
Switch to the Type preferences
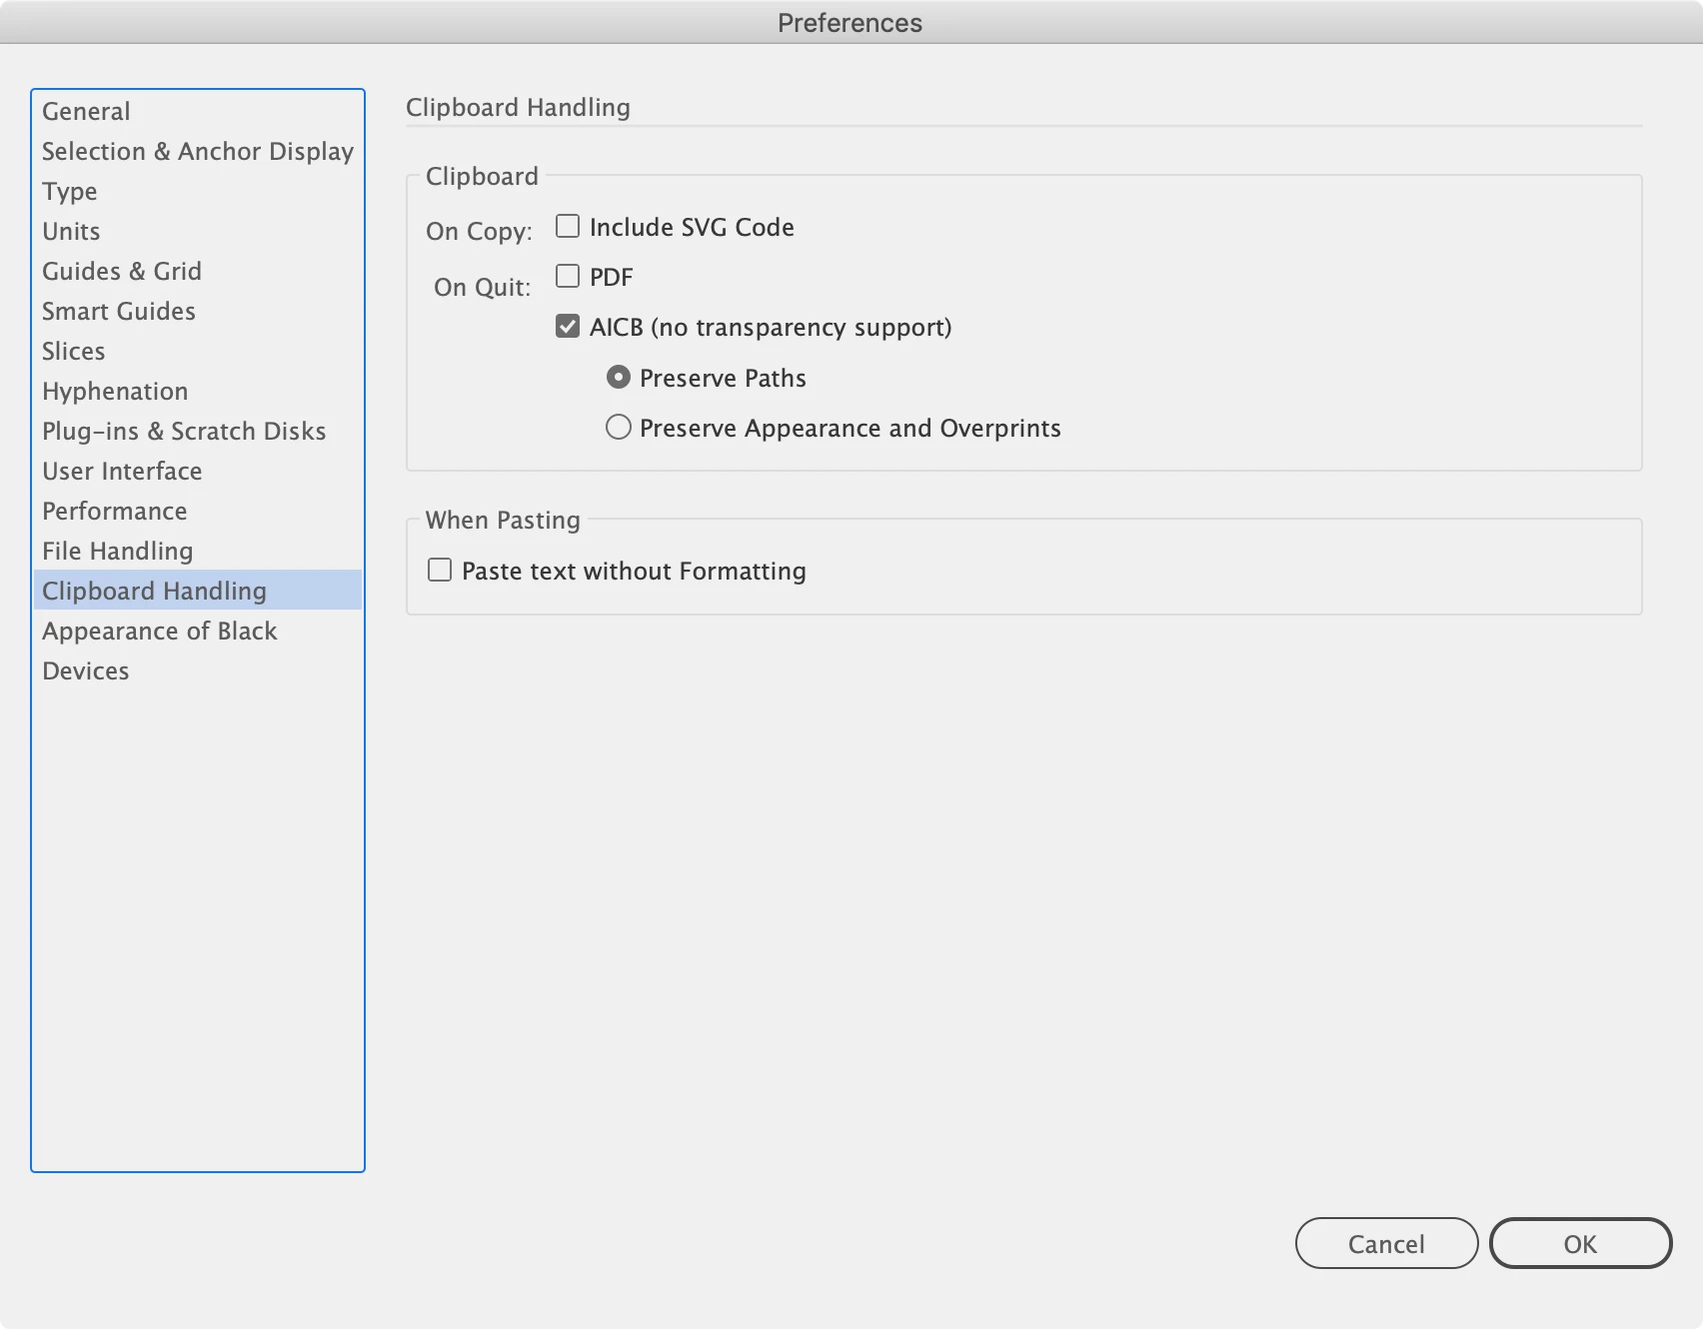tap(198, 191)
